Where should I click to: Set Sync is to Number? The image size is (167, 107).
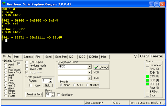[x=87, y=85]
